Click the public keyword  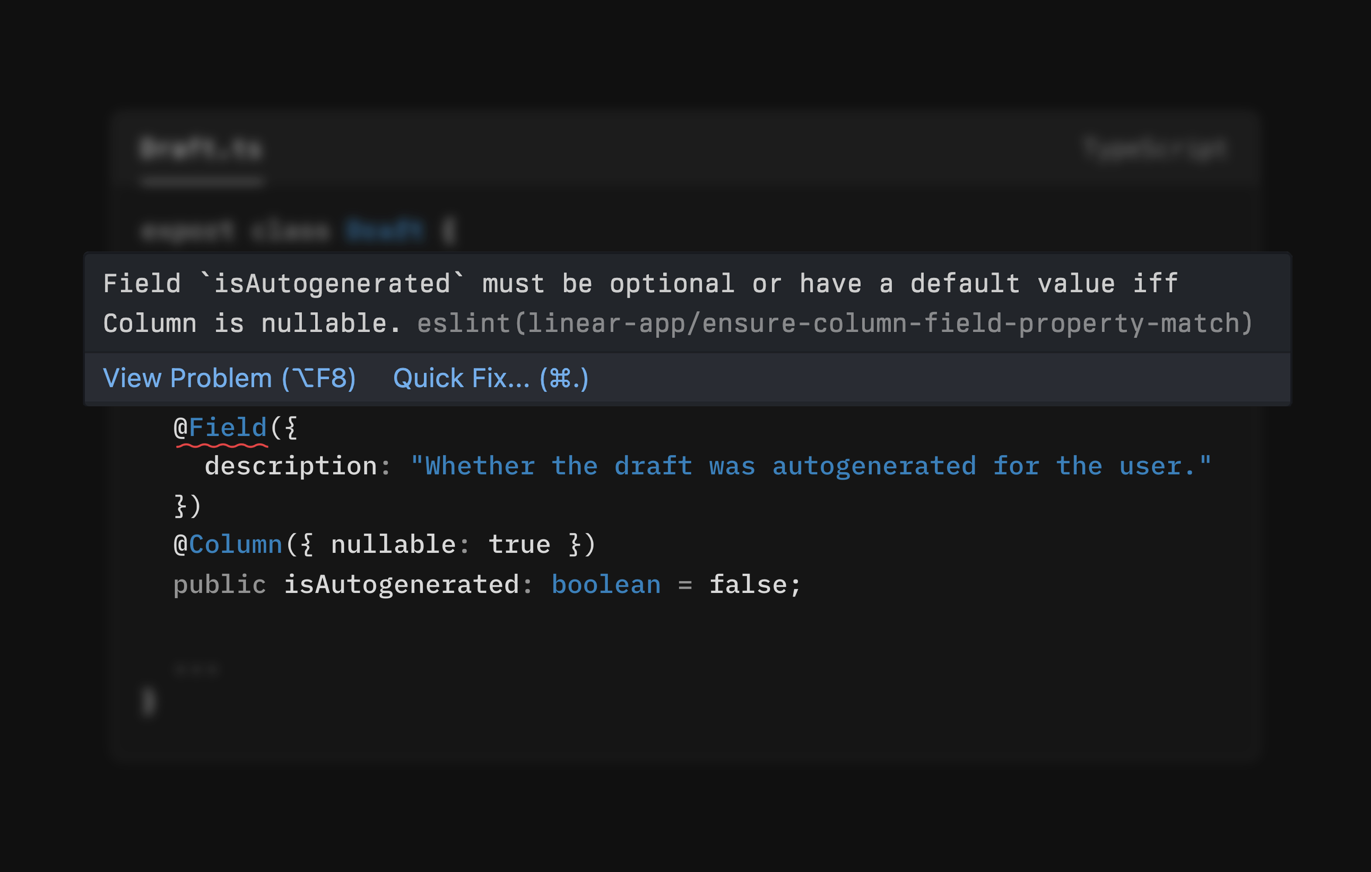219,585
